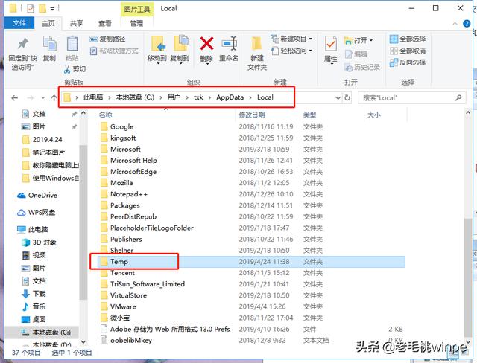
Task: Click This PC (此电脑) in address bar
Action: point(93,97)
